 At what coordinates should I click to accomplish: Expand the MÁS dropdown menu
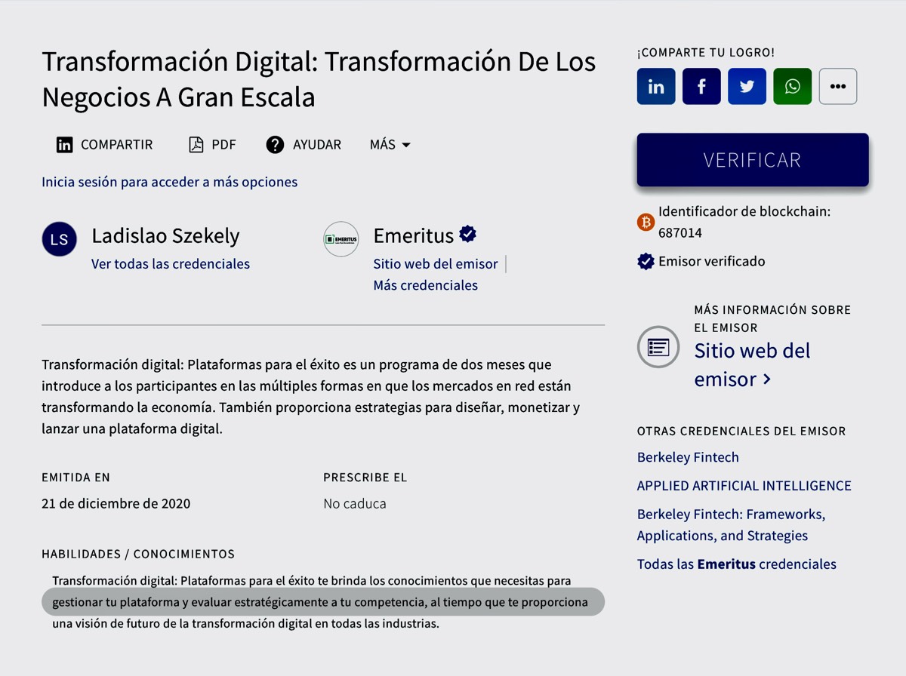pyautogui.click(x=390, y=145)
